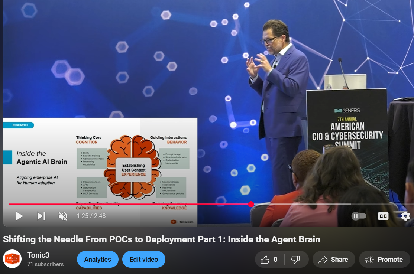Unmute the video volume
Screen dimensions: 414x274
tap(63, 216)
